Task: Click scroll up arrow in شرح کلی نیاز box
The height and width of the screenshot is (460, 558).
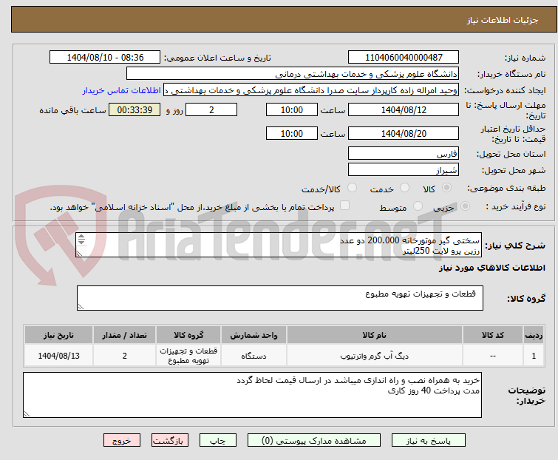Action: pos(81,237)
